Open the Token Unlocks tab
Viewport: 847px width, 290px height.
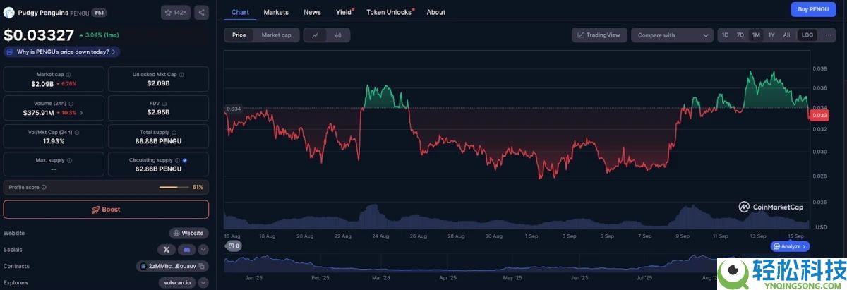point(389,12)
